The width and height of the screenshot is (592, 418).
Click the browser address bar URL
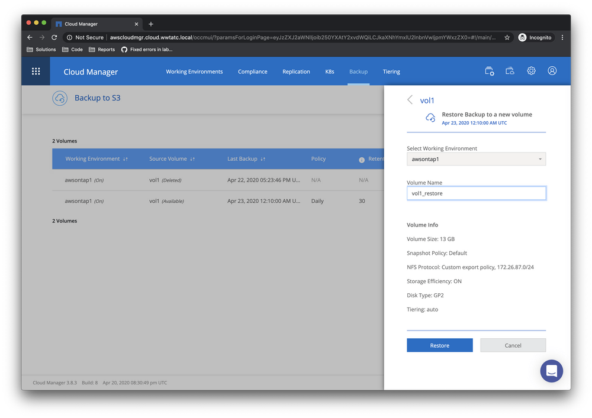[x=302, y=37]
